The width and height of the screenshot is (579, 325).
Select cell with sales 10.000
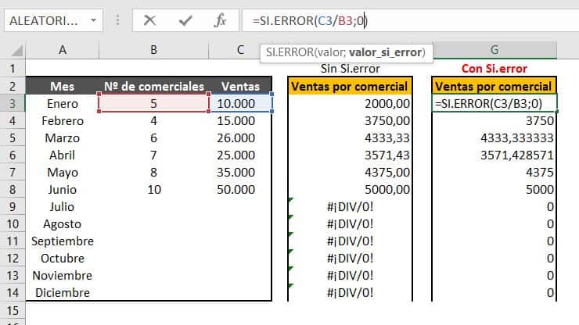tap(240, 104)
